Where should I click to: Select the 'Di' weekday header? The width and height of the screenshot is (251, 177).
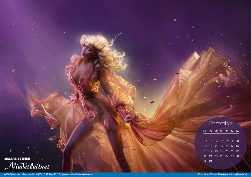pos(211,131)
